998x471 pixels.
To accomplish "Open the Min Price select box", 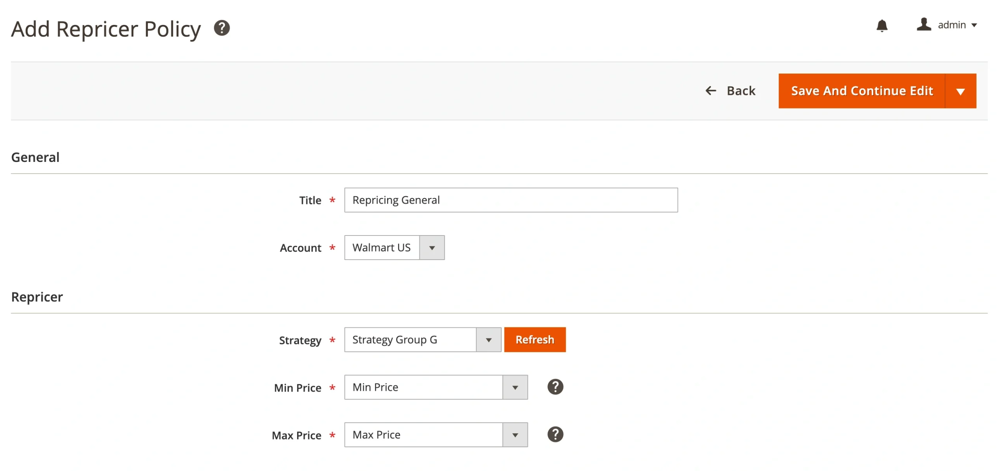I will (x=435, y=387).
